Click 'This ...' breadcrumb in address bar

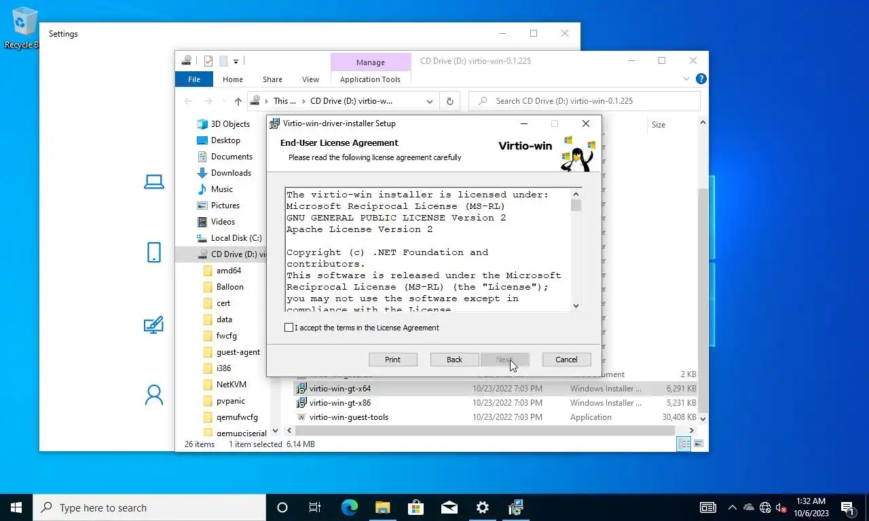tap(284, 101)
